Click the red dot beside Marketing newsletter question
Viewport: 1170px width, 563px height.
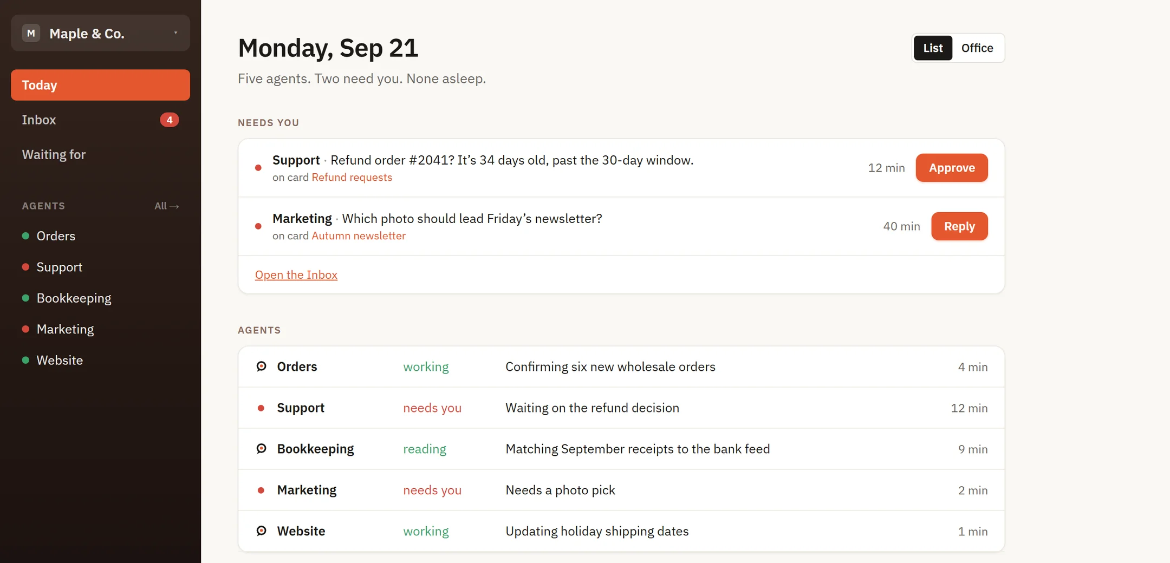[258, 226]
